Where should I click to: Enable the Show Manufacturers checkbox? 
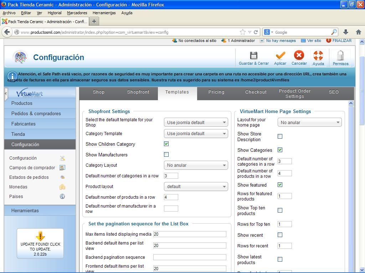coord(166,154)
